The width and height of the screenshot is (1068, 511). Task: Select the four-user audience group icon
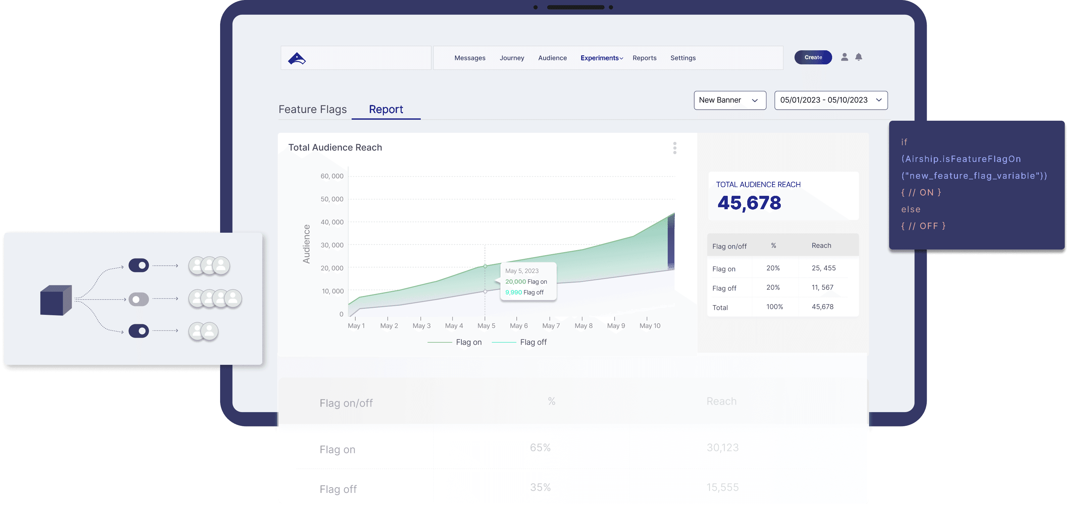point(215,298)
